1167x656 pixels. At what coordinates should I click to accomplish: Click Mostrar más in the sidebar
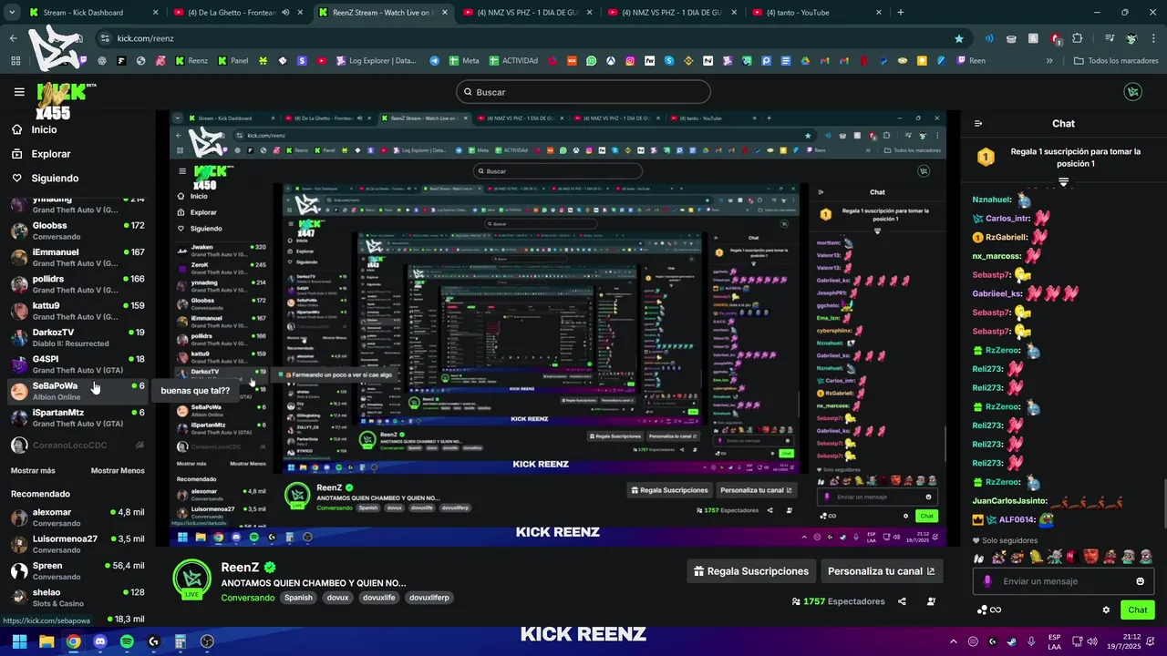click(33, 471)
